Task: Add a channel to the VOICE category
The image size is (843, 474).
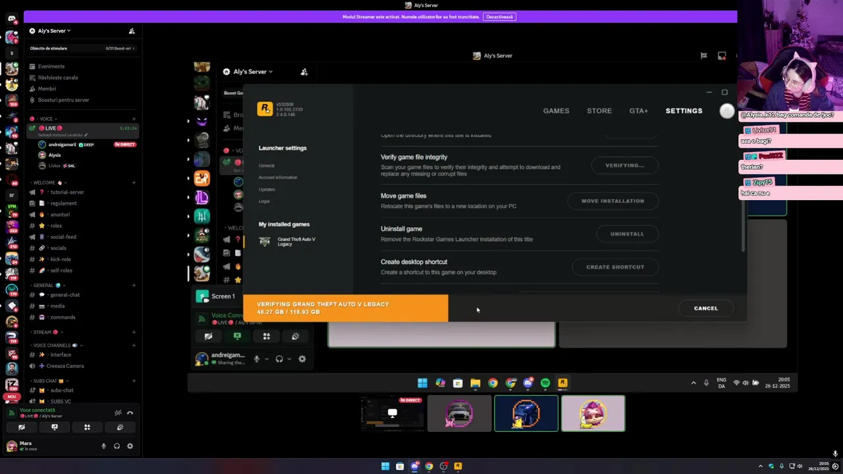Action: tap(134, 119)
